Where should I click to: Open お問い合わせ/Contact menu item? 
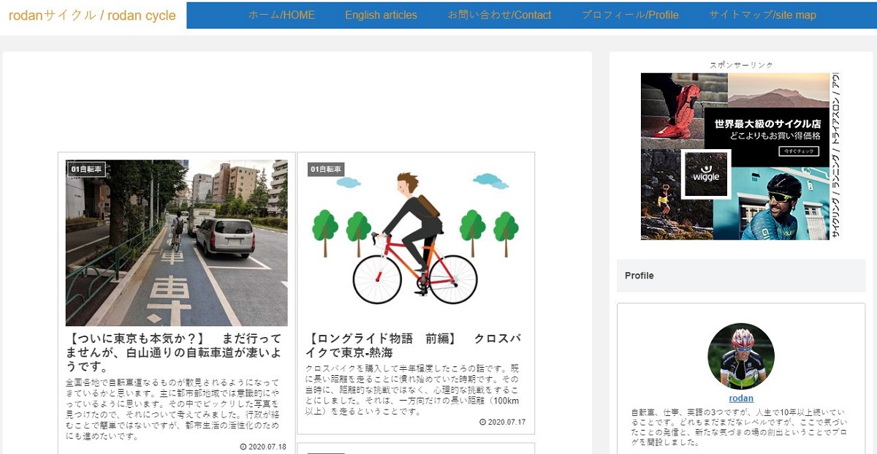[x=500, y=15]
